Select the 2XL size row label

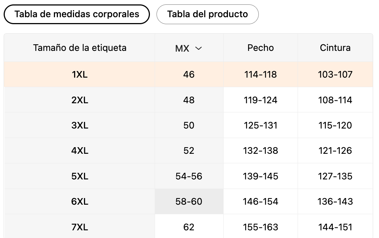(x=80, y=100)
